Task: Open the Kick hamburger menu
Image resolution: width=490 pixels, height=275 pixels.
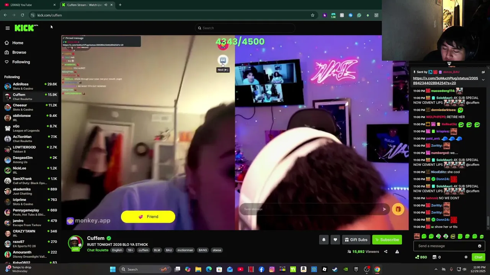Action: click(x=7, y=28)
